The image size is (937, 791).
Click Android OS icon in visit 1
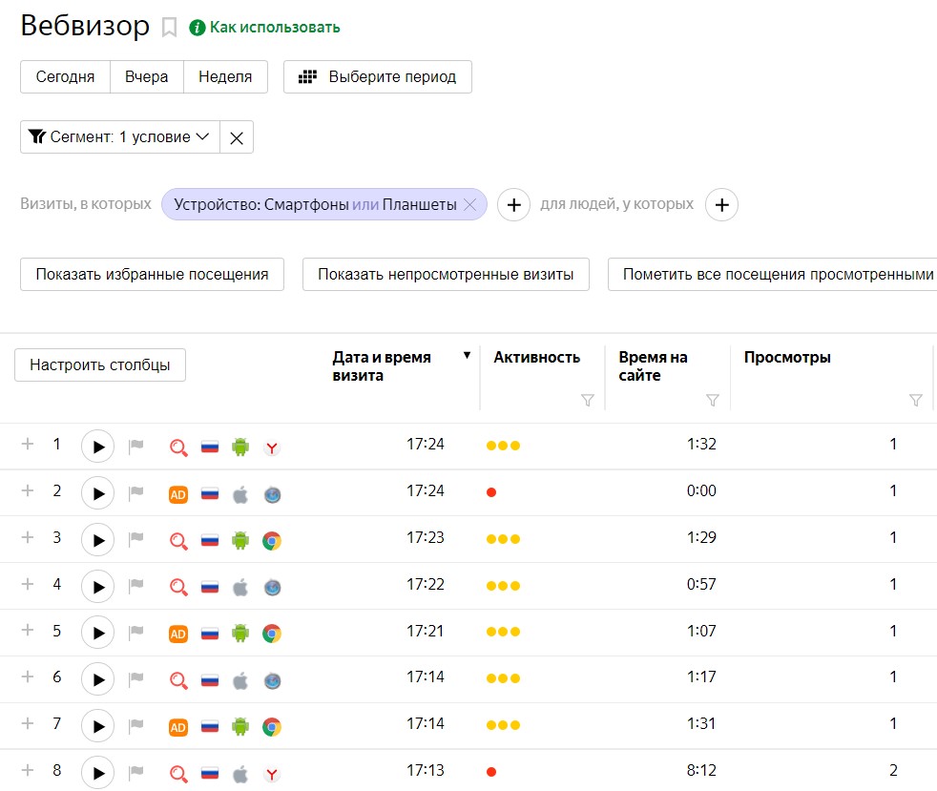click(x=240, y=447)
